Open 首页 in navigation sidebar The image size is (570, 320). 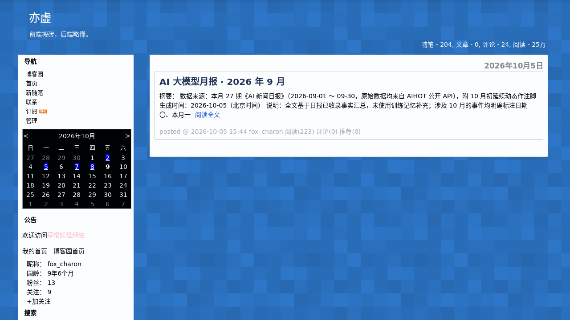(x=32, y=84)
